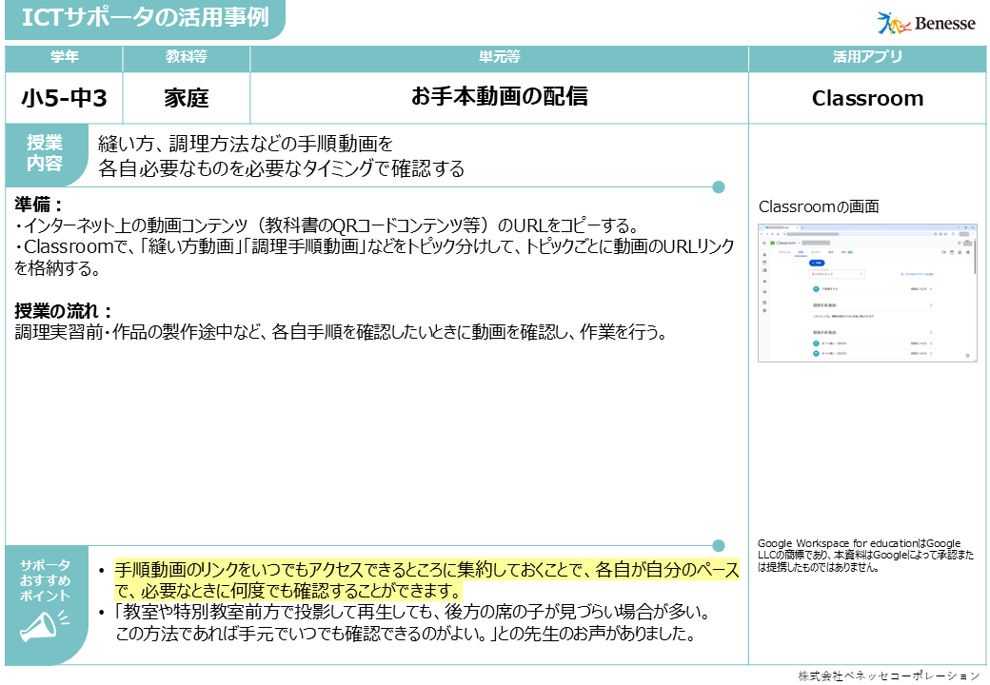Select the Classroom home icon in the sidebar
The image size is (990, 685).
(x=763, y=253)
